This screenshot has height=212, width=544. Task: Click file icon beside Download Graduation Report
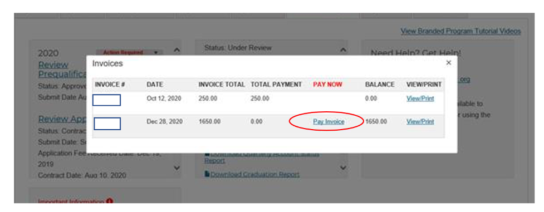click(207, 174)
